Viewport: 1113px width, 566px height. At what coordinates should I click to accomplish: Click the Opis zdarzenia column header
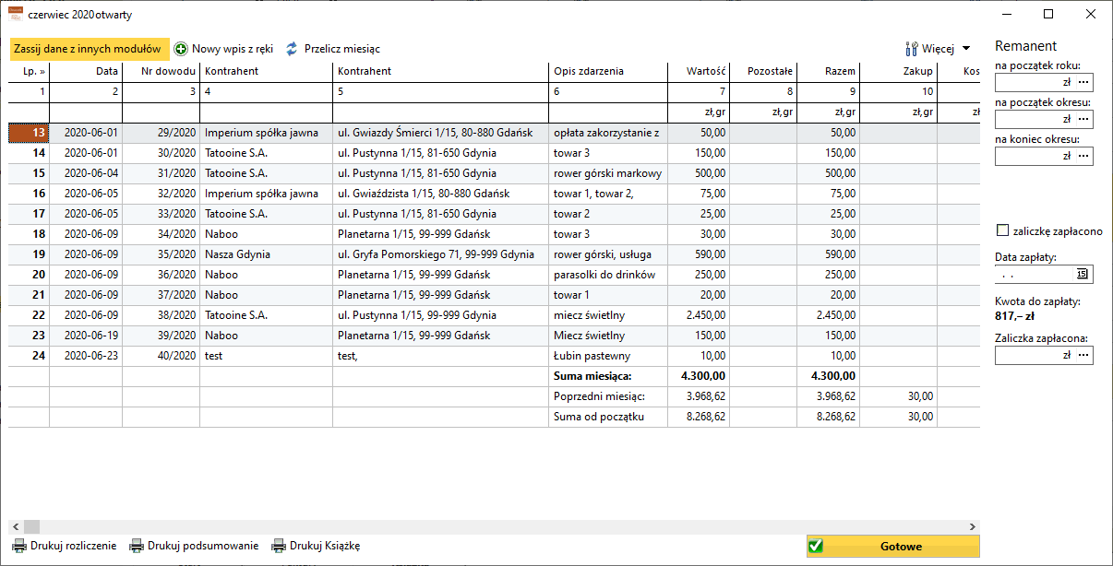(608, 71)
